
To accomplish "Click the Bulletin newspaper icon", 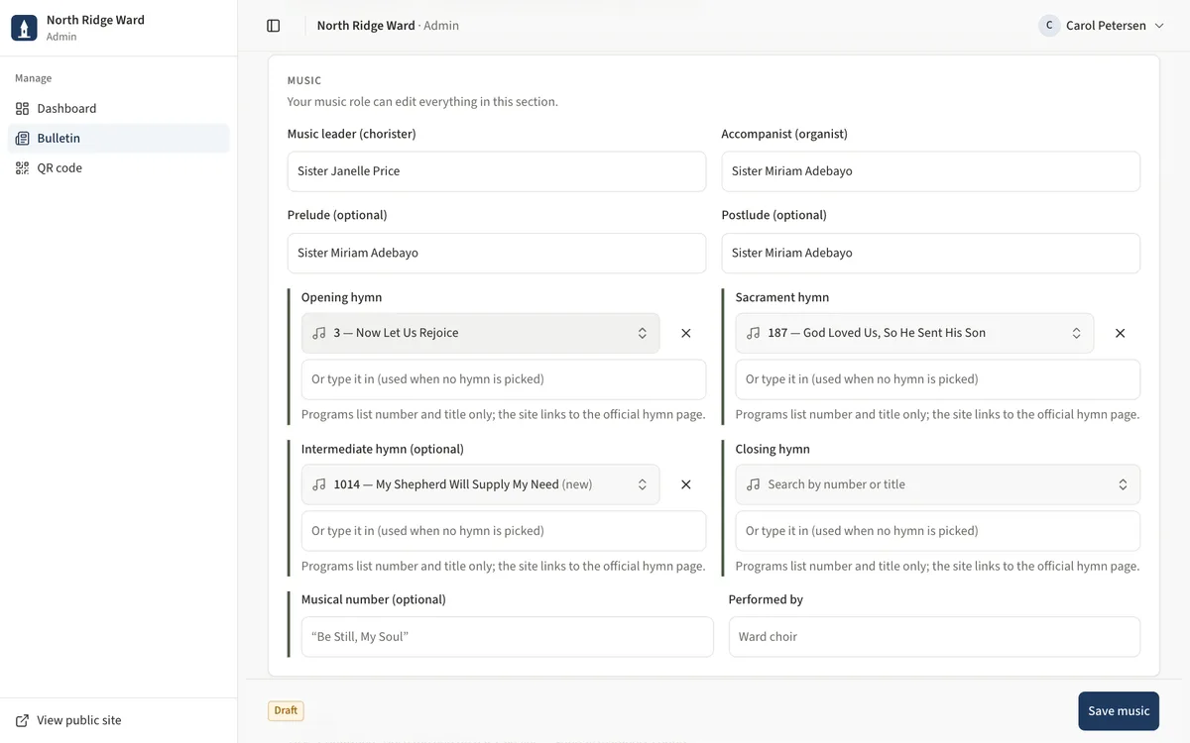I will (x=23, y=139).
